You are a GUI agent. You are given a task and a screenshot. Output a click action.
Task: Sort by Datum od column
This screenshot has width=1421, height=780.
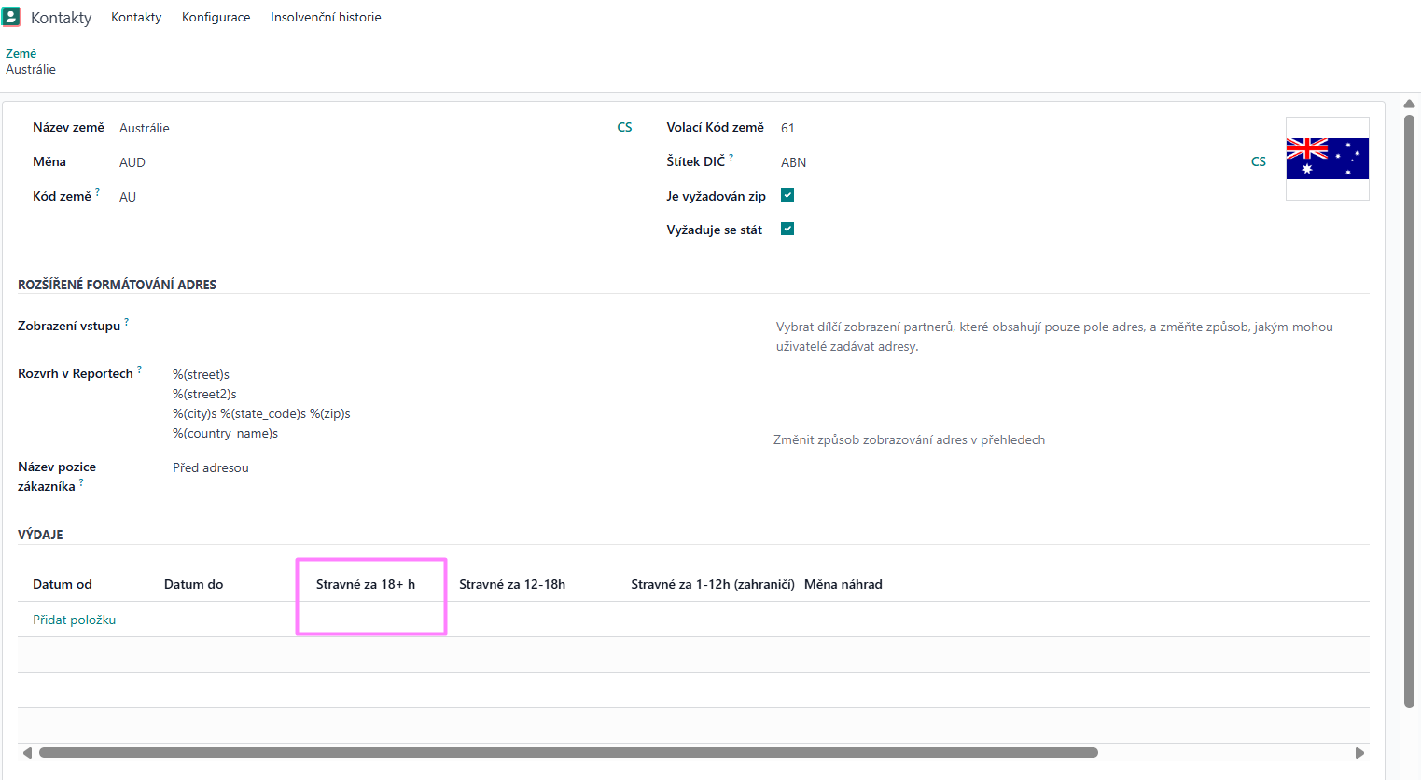(x=63, y=584)
